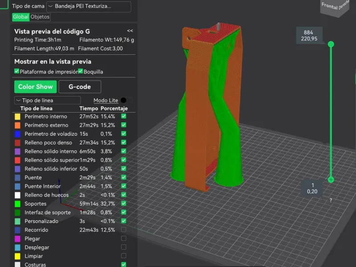
Task: Uncheck Relleno sólido interno checkbox
Action: 124,151
